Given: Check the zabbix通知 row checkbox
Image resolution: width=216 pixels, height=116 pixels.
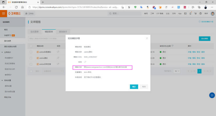Looking at the screenshot, I should (x=31, y=58).
